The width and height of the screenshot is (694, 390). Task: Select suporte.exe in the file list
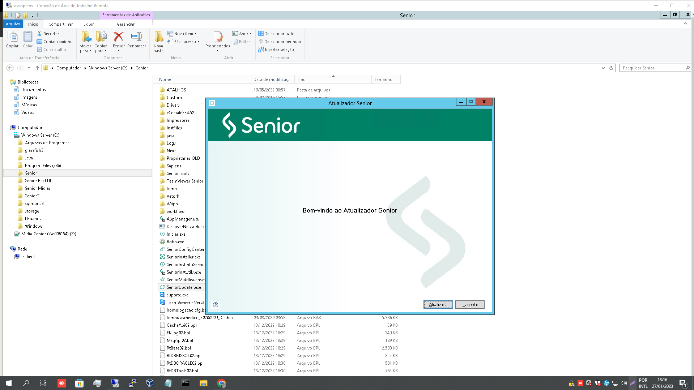178,295
